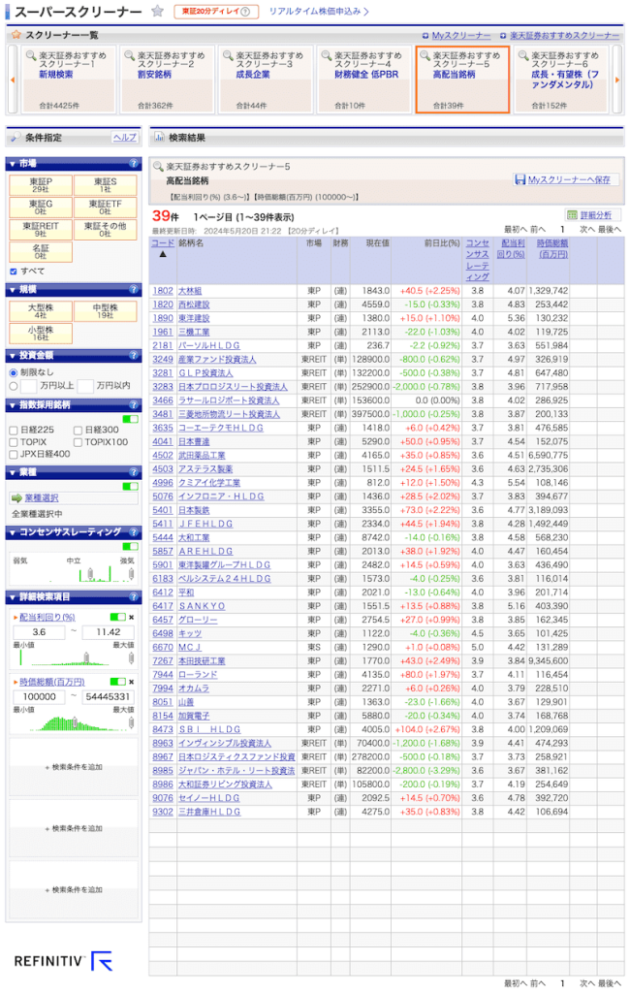Image resolution: width=630 pixels, height=993 pixels.
Task: Select the 万円以上 range radio button
Action: tap(14, 386)
